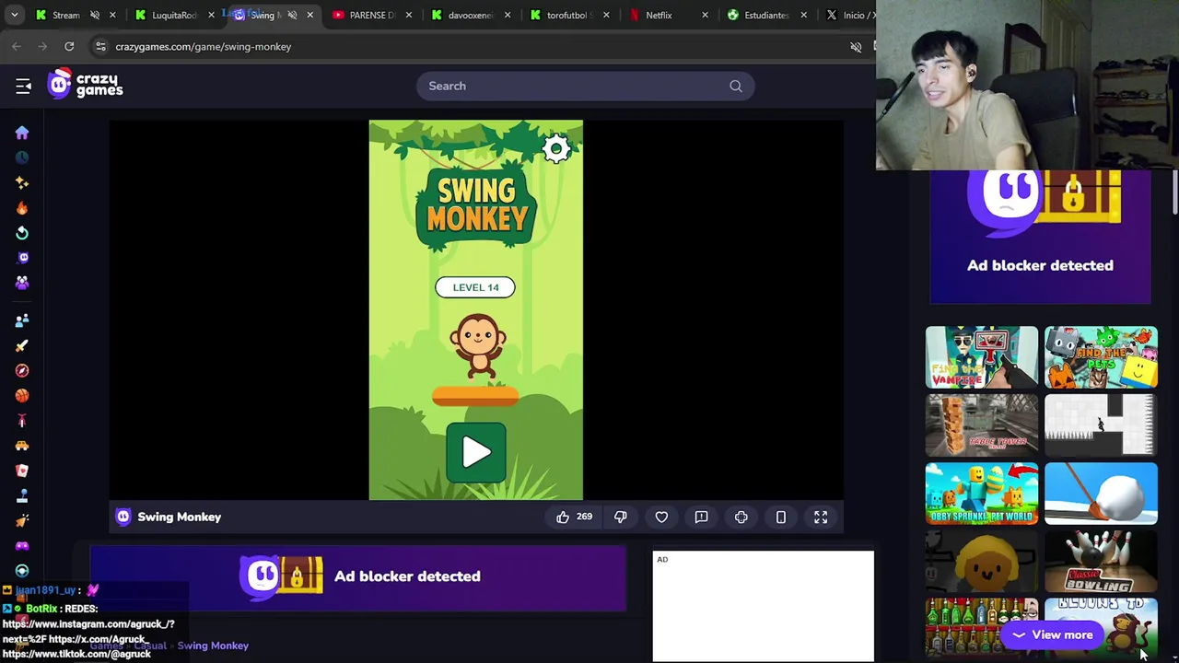Click the address bar URL
Image resolution: width=1179 pixels, height=663 pixels.
tap(203, 46)
